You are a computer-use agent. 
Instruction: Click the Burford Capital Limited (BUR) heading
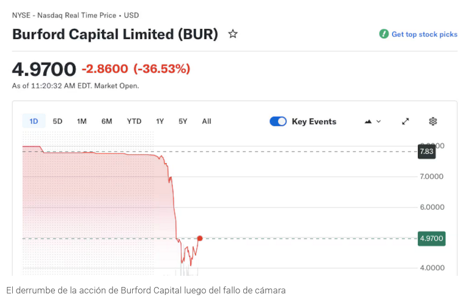pos(115,34)
